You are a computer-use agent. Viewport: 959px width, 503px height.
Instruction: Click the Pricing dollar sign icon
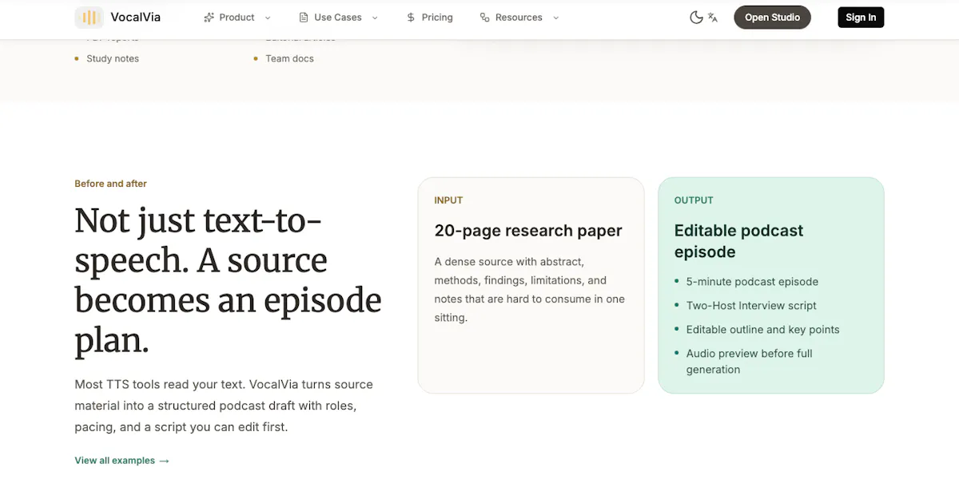point(411,18)
